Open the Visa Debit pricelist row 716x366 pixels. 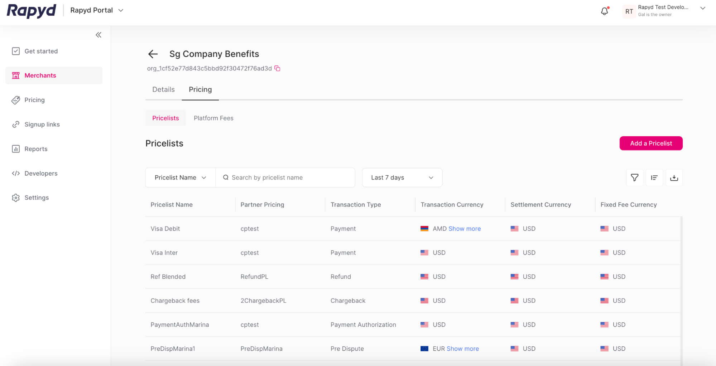click(x=413, y=229)
